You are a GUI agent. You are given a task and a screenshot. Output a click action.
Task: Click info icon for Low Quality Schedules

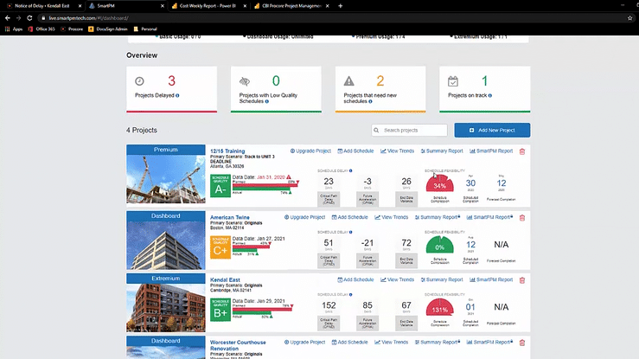pos(267,101)
